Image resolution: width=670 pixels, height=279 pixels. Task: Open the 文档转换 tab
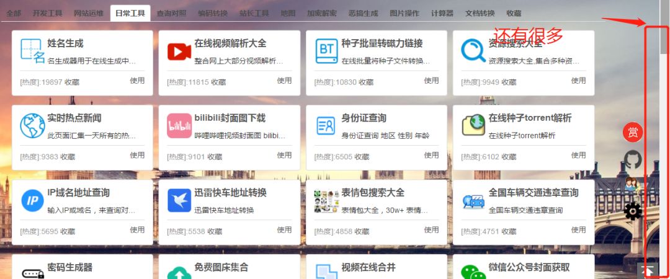coord(480,13)
